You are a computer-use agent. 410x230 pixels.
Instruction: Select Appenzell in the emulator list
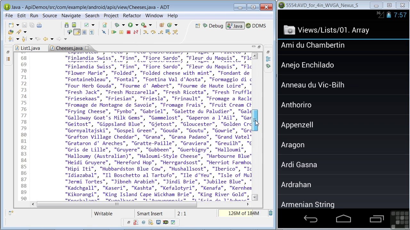coord(343,125)
